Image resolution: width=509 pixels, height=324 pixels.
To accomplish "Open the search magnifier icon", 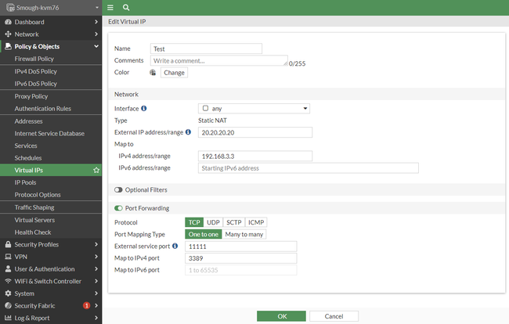I will tap(126, 8).
